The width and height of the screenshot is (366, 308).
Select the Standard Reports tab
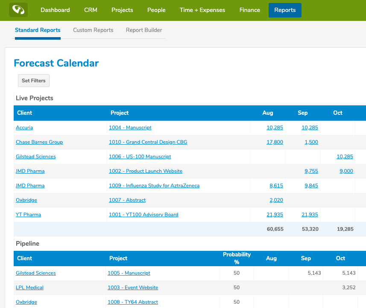[x=38, y=30]
